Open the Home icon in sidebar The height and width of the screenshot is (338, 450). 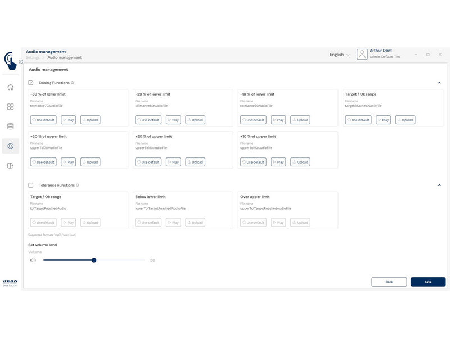pyautogui.click(x=10, y=87)
